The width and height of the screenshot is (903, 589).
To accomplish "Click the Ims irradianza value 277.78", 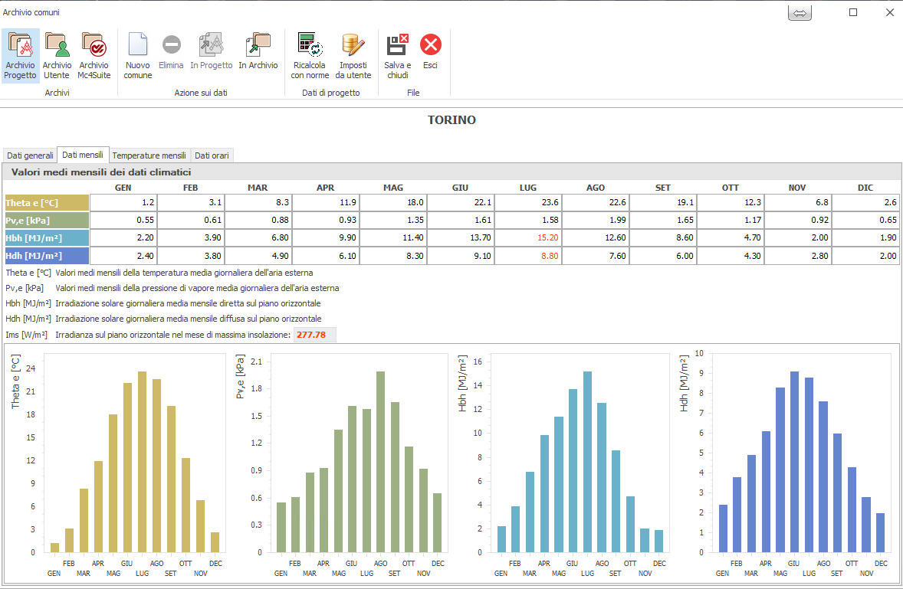I will [311, 335].
